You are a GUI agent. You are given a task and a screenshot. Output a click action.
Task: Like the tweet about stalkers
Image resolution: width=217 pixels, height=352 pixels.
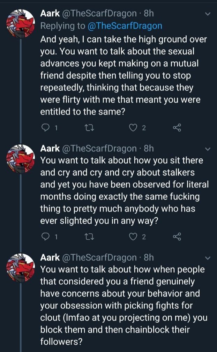pyautogui.click(x=133, y=237)
